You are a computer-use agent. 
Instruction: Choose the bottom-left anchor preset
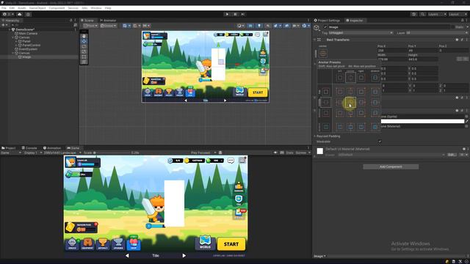point(340,113)
